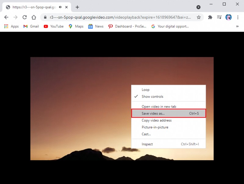Viewport: 244px width, 184px height.
Task: Select Save video as from the menu
Action: tap(153, 113)
